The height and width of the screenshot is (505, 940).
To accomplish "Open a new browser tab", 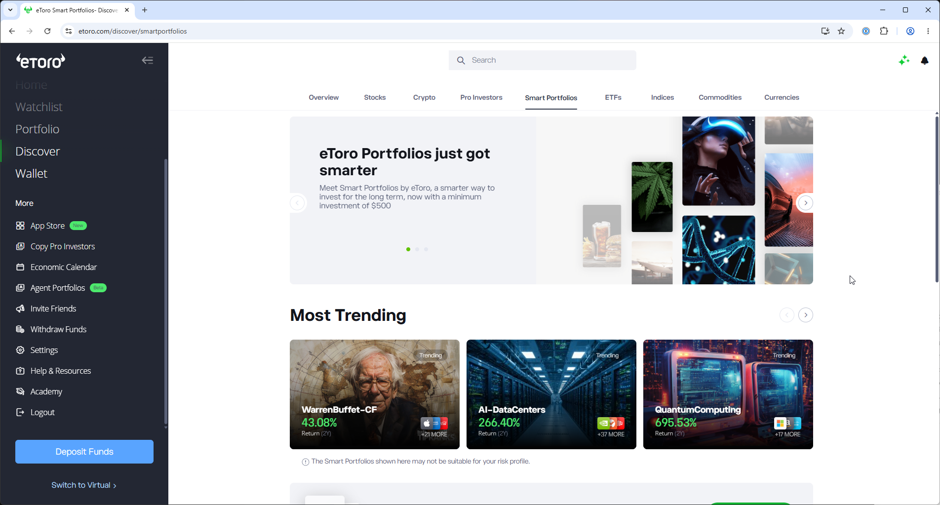I will [x=145, y=10].
